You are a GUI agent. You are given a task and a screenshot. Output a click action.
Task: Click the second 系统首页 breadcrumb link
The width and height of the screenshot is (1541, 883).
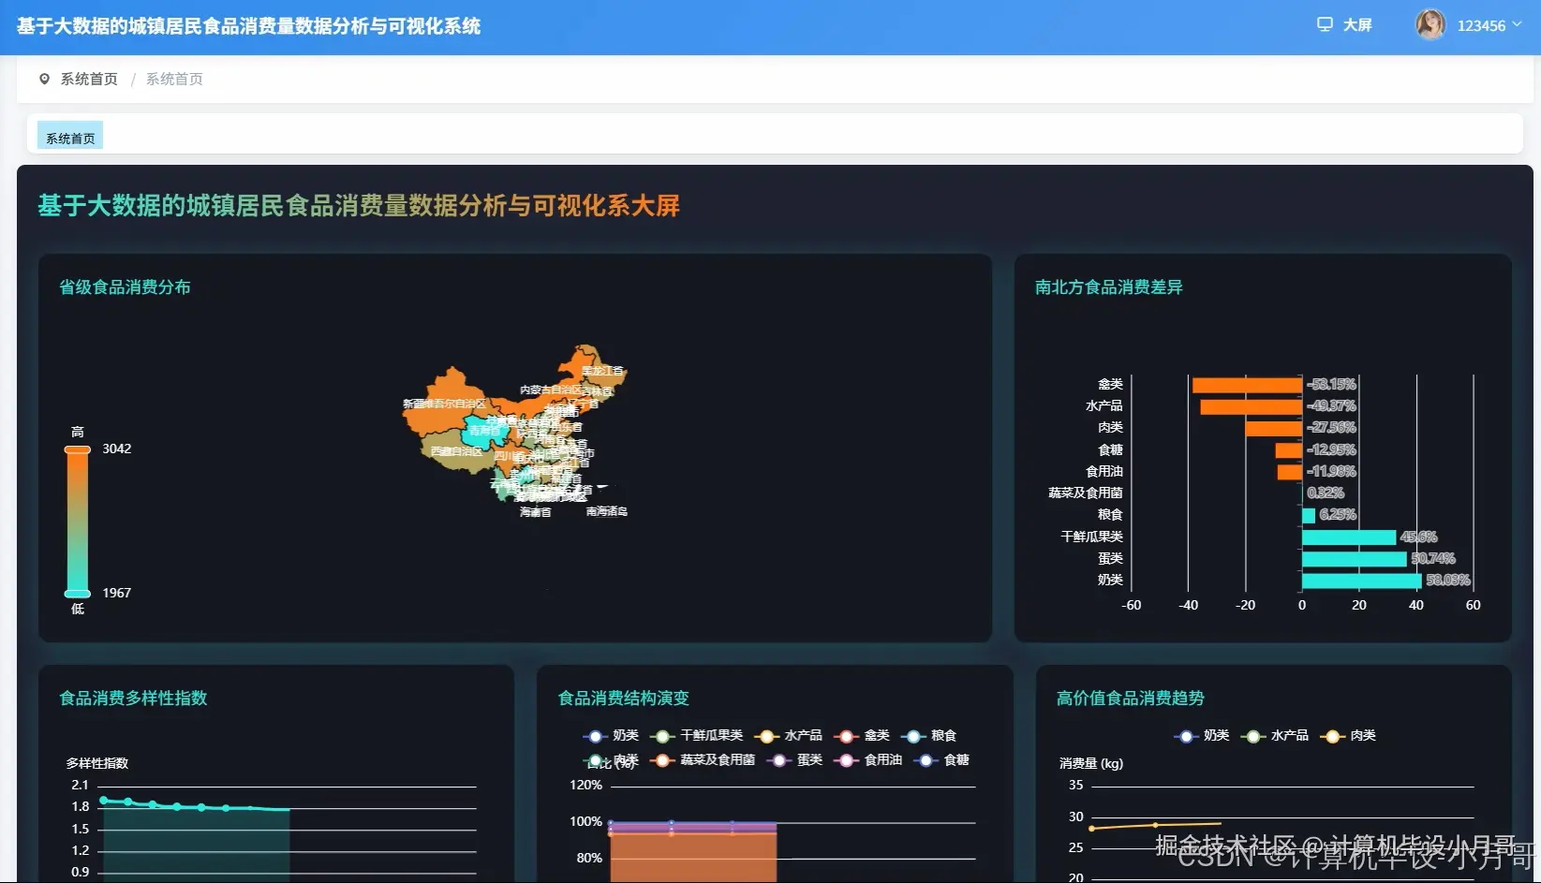click(x=174, y=79)
